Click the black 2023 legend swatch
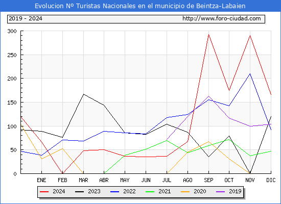281x204 pixels. (x=79, y=192)
